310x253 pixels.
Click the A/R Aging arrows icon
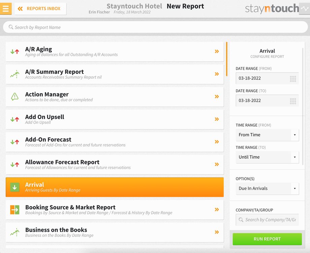(14, 52)
